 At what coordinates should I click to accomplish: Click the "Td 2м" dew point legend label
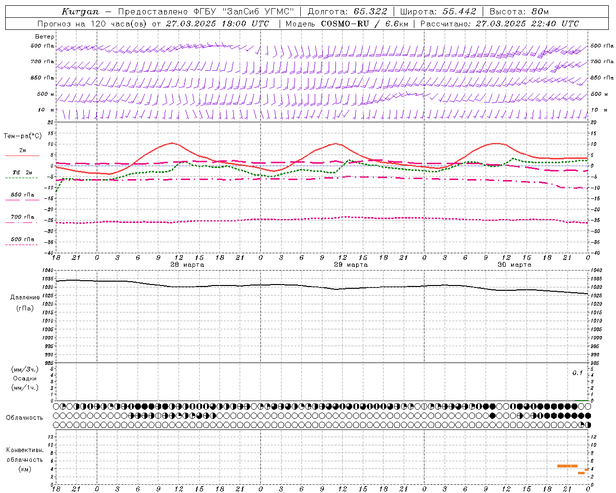(x=23, y=172)
